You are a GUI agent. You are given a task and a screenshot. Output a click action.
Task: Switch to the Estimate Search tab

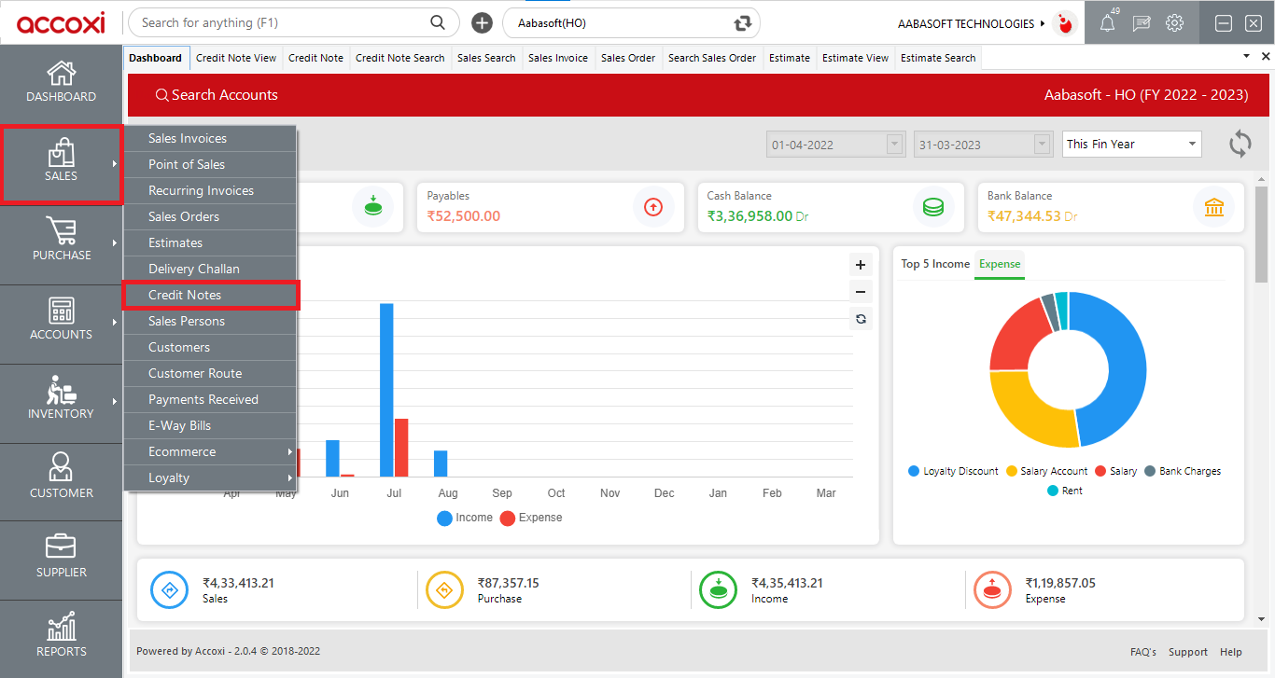click(938, 58)
